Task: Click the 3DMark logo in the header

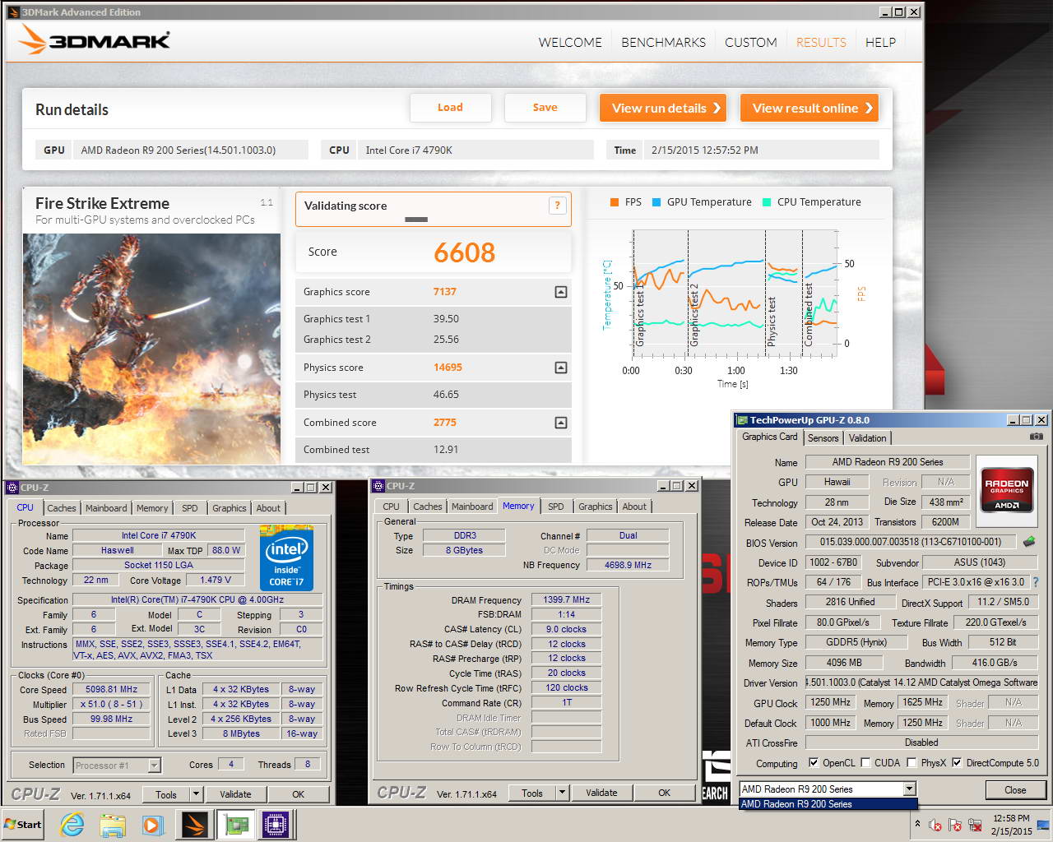Action: click(94, 39)
